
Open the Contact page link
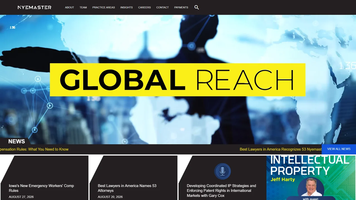tap(162, 7)
